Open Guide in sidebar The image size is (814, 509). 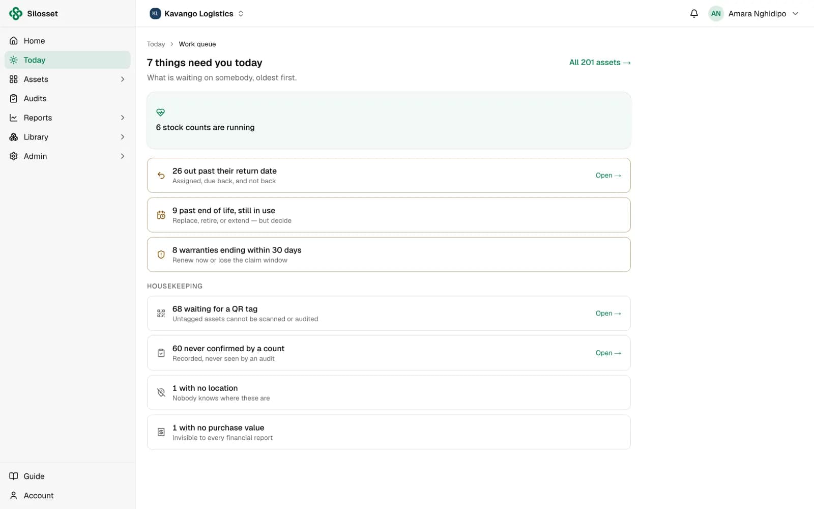68,476
